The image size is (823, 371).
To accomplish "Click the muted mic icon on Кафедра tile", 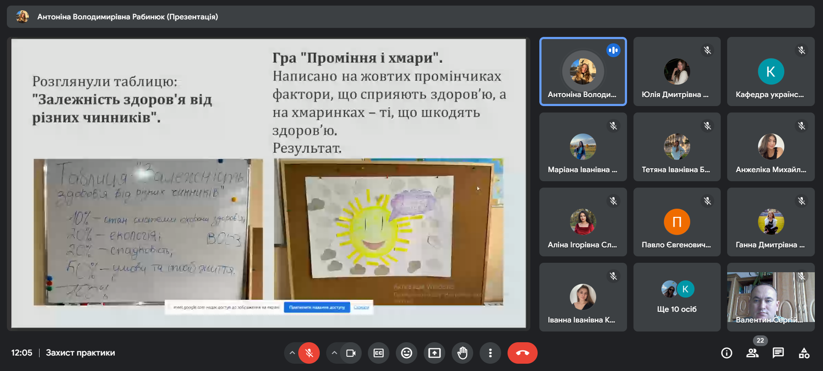I will coord(802,50).
